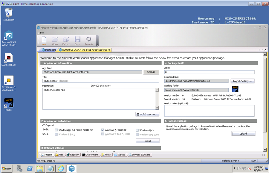The width and height of the screenshot is (269, 173).
Task: Click the Save toolbar icon
Action: click(77, 40)
